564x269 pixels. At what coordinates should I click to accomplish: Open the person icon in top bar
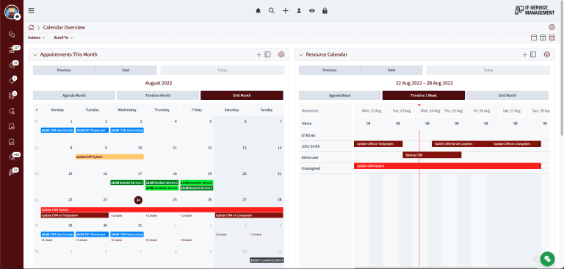pos(299,11)
